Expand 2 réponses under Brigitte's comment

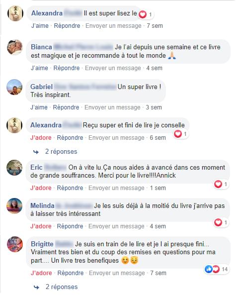pyautogui.click(x=62, y=287)
